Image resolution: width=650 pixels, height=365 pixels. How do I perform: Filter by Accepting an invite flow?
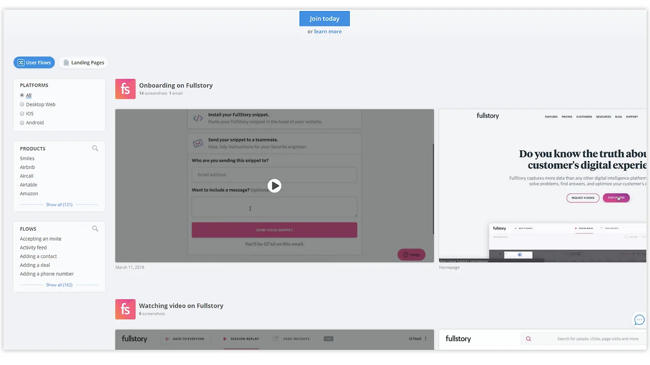coord(41,239)
